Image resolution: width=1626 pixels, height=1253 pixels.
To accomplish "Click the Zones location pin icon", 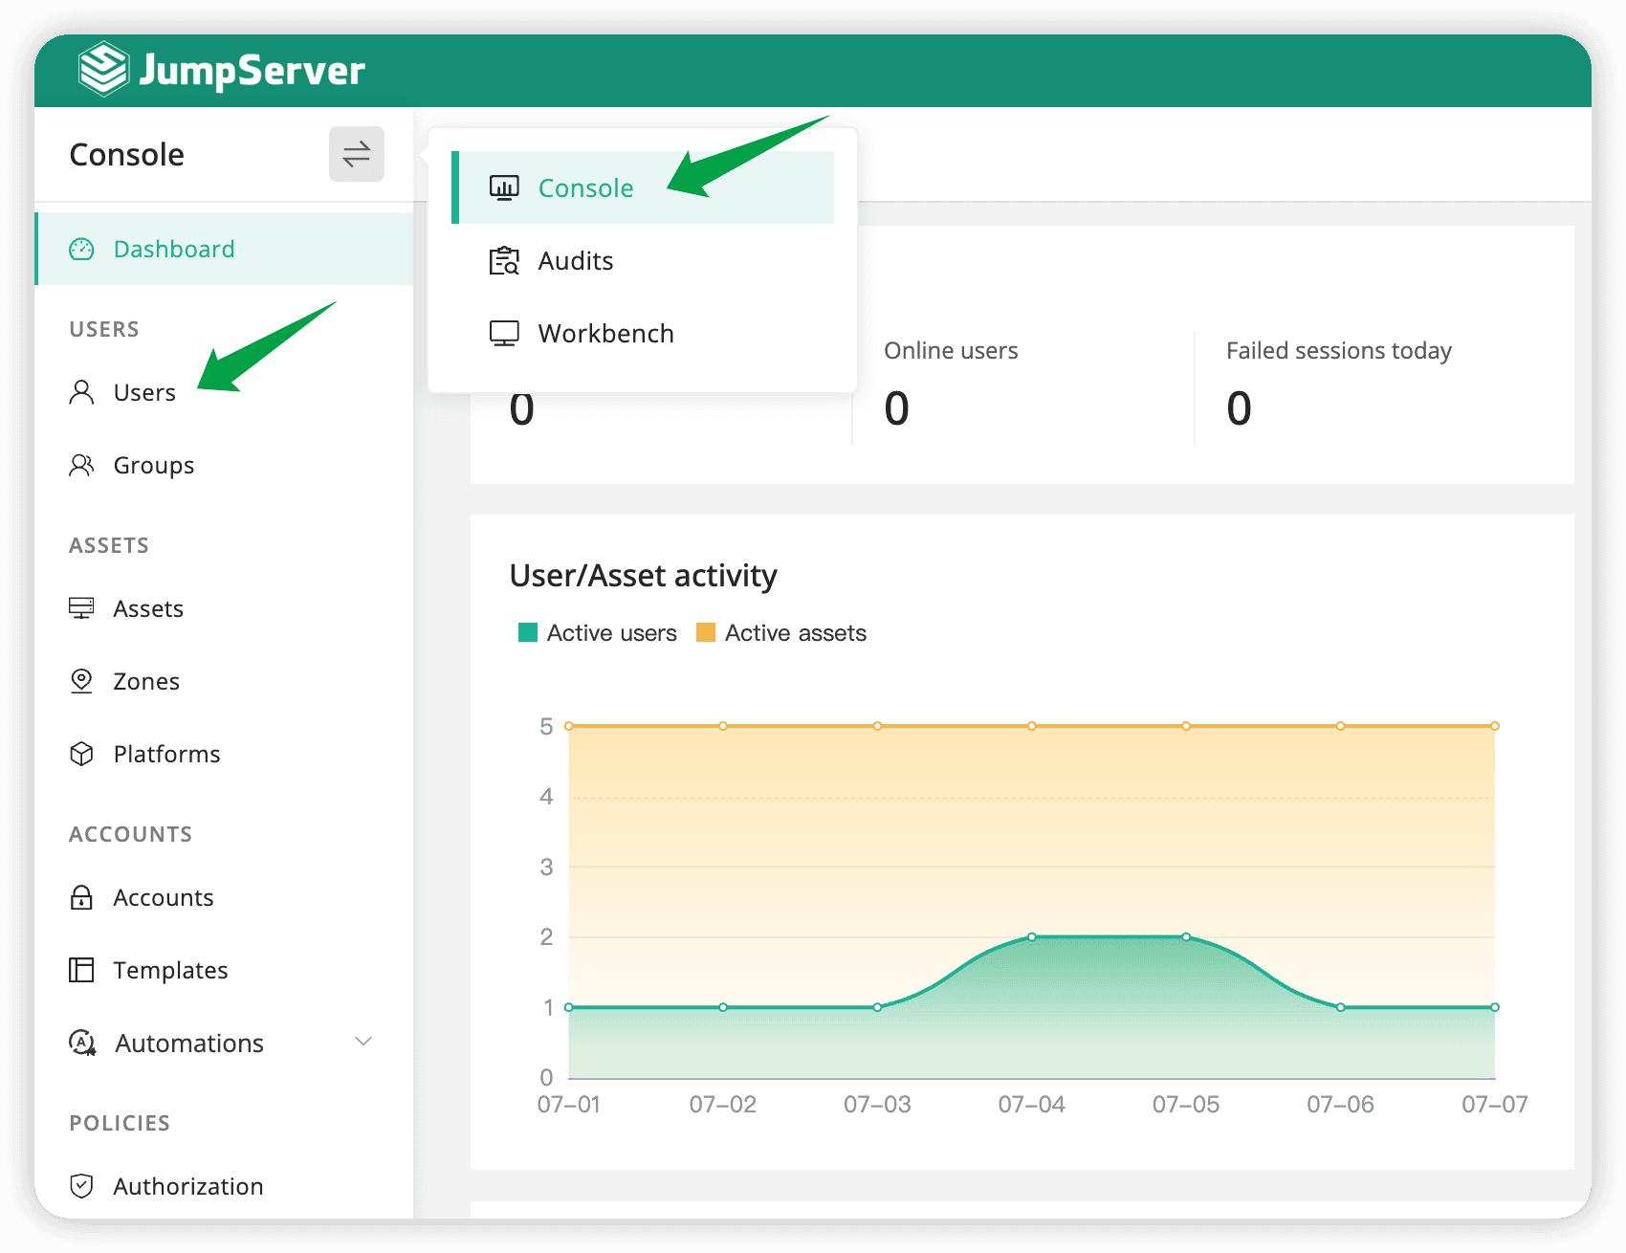I will point(82,682).
